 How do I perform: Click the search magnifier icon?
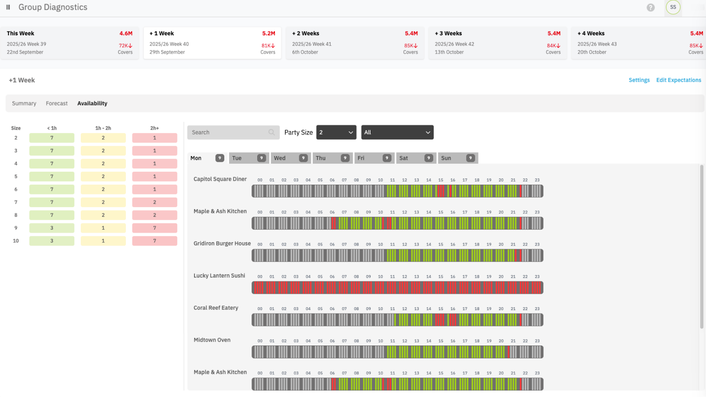click(x=271, y=133)
